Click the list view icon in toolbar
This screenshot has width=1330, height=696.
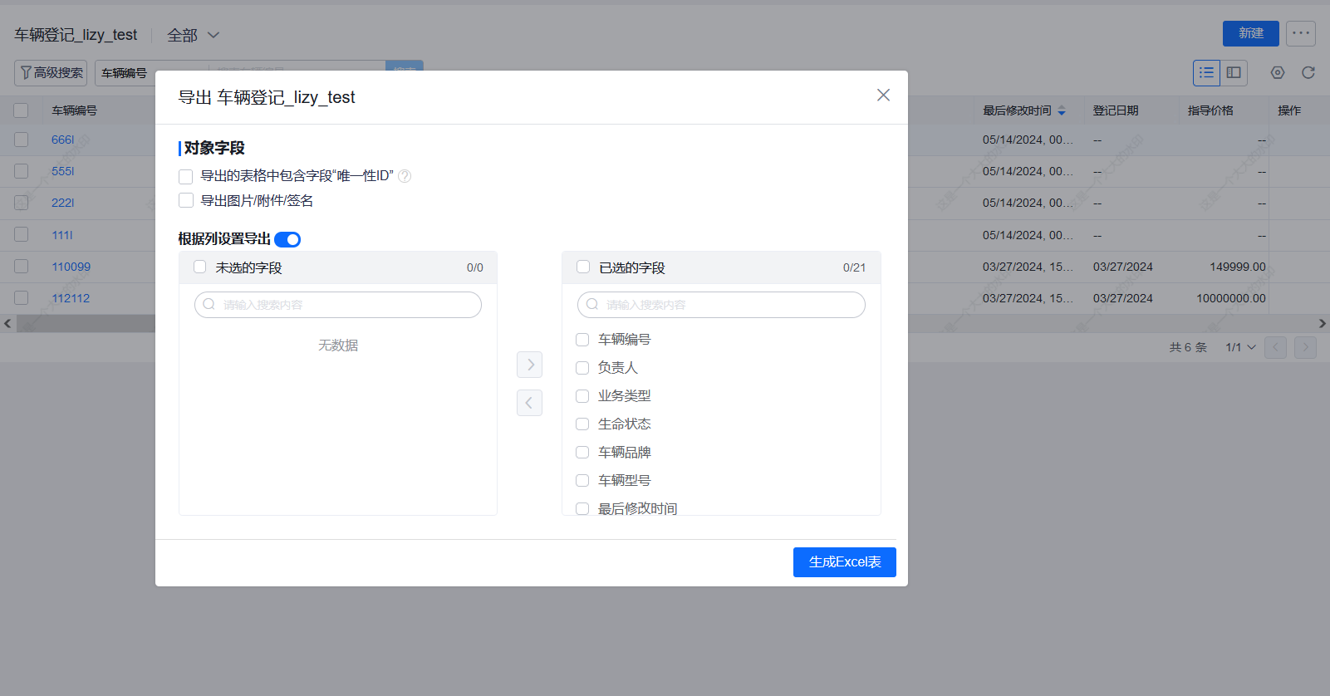1206,73
